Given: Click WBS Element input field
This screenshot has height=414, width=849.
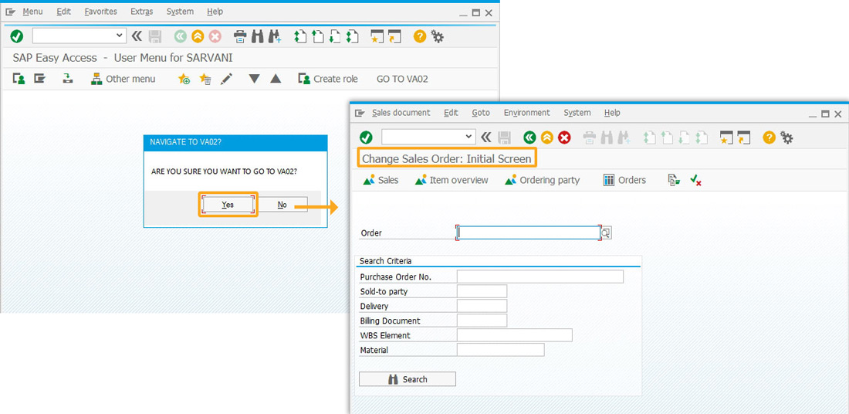Looking at the screenshot, I should (514, 335).
